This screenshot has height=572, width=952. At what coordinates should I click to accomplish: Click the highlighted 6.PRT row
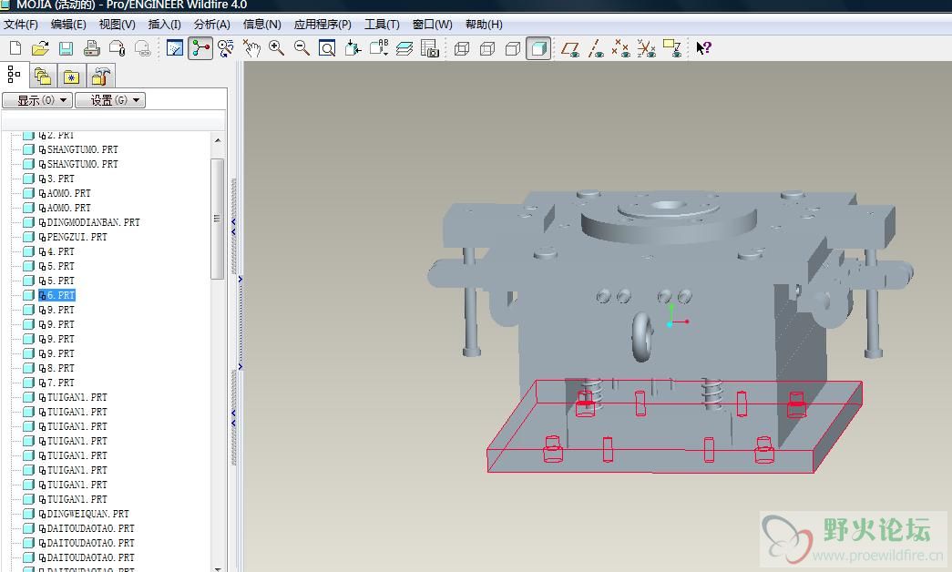[x=57, y=295]
